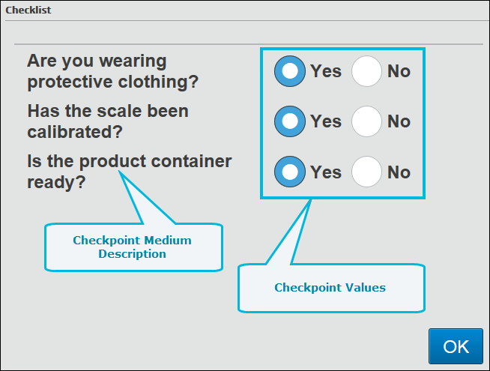Click the Checkpoint Values callout box
Viewport: 490px width, 371px height.
point(330,288)
